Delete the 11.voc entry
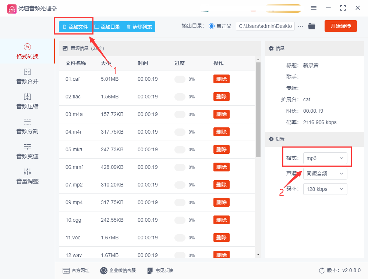Image resolution: width=368 pixels, height=279 pixels. pos(221,238)
